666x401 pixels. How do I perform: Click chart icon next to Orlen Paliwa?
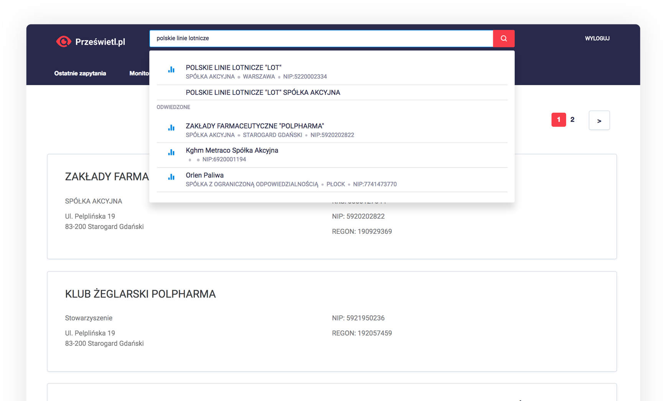click(171, 177)
